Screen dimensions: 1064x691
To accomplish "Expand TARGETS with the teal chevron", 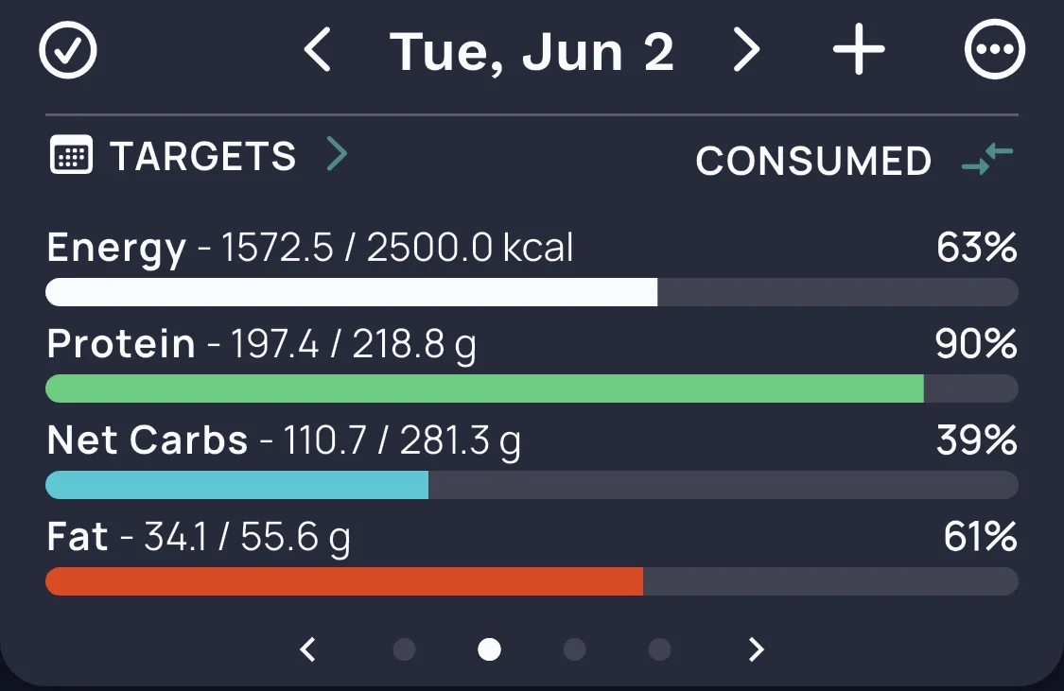I will [337, 154].
